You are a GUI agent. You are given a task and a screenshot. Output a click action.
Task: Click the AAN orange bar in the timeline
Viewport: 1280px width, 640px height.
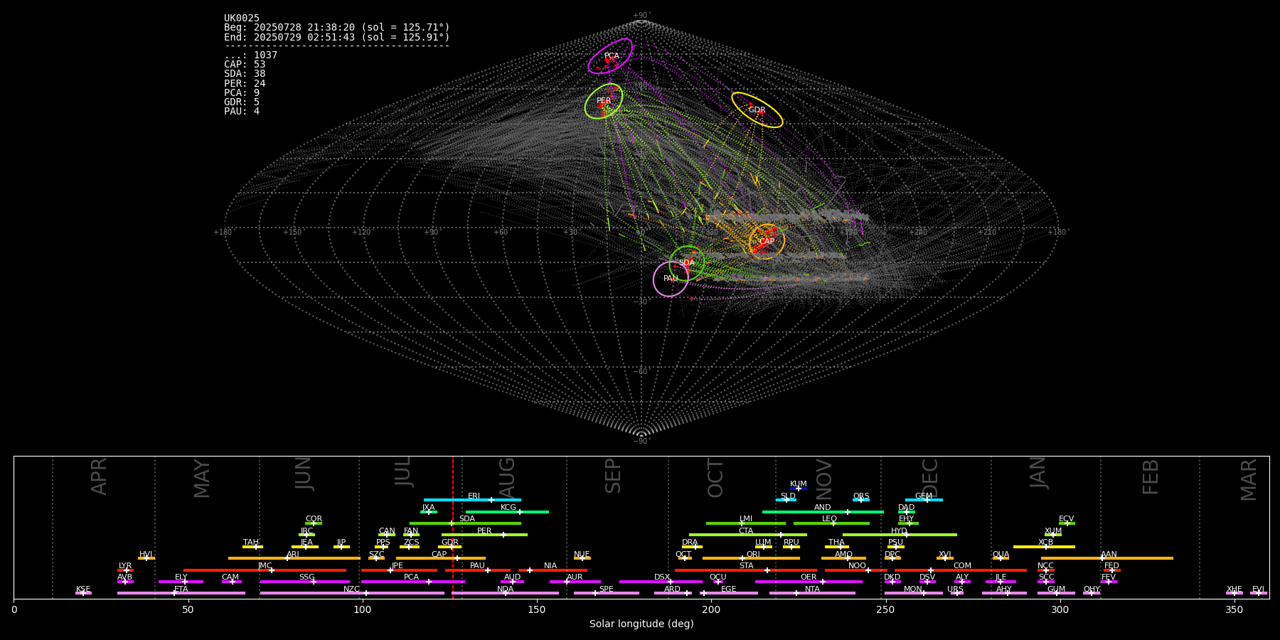pyautogui.click(x=1107, y=558)
